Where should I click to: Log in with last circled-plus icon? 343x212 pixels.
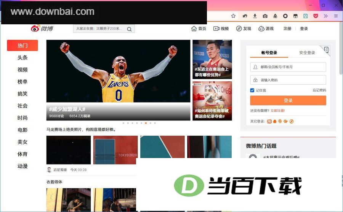[292, 121]
